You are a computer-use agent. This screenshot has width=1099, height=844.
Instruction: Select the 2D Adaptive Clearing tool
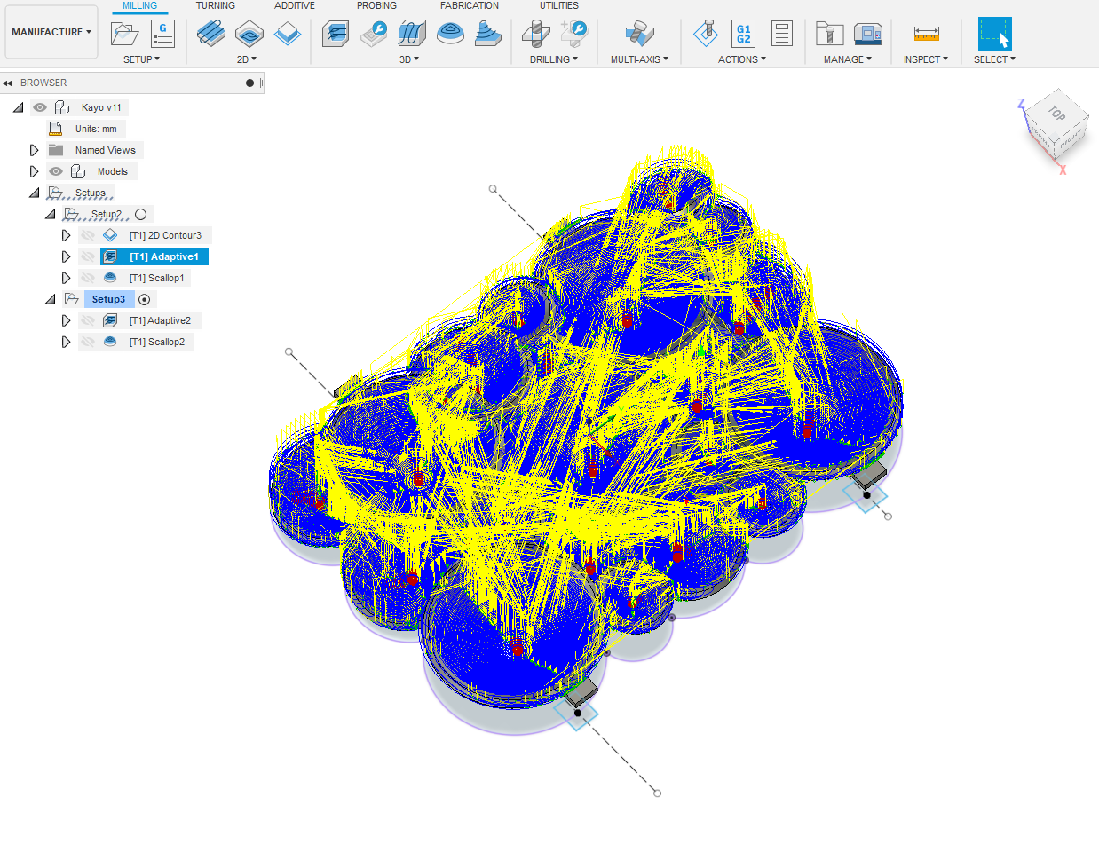210,34
